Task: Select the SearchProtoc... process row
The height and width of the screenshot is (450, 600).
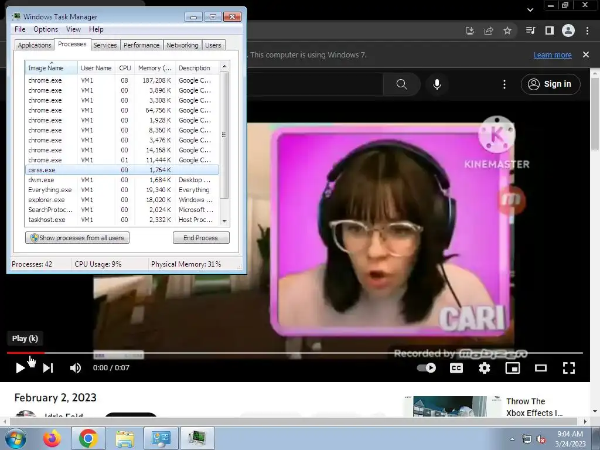Action: point(122,210)
